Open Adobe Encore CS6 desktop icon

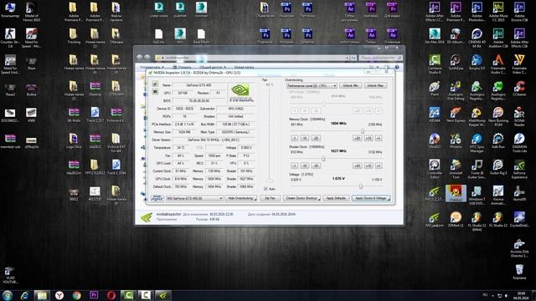point(519,12)
